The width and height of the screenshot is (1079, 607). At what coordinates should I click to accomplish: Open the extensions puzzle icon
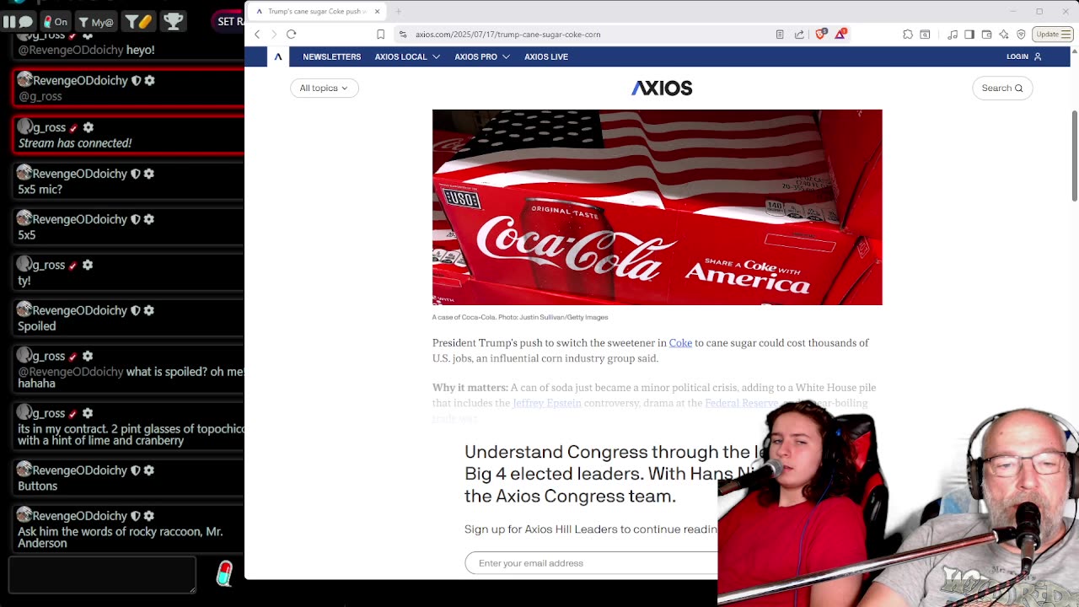(x=907, y=35)
